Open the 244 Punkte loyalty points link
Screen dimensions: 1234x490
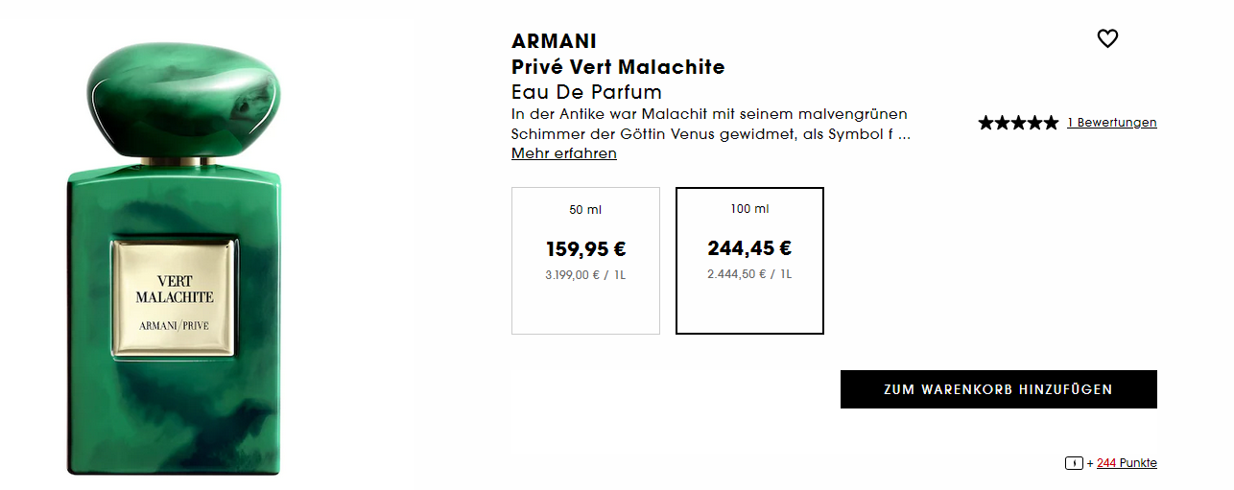[1127, 463]
